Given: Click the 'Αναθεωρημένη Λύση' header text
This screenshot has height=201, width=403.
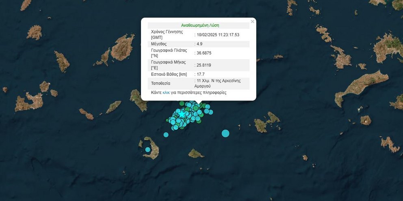Looking at the screenshot, I should [200, 26].
